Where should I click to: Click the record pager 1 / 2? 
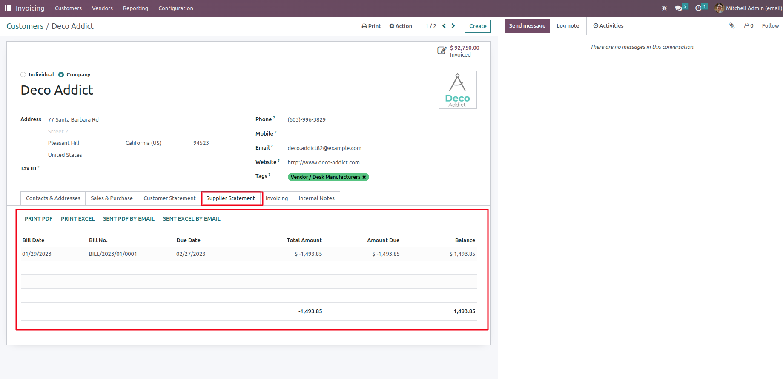[431, 26]
